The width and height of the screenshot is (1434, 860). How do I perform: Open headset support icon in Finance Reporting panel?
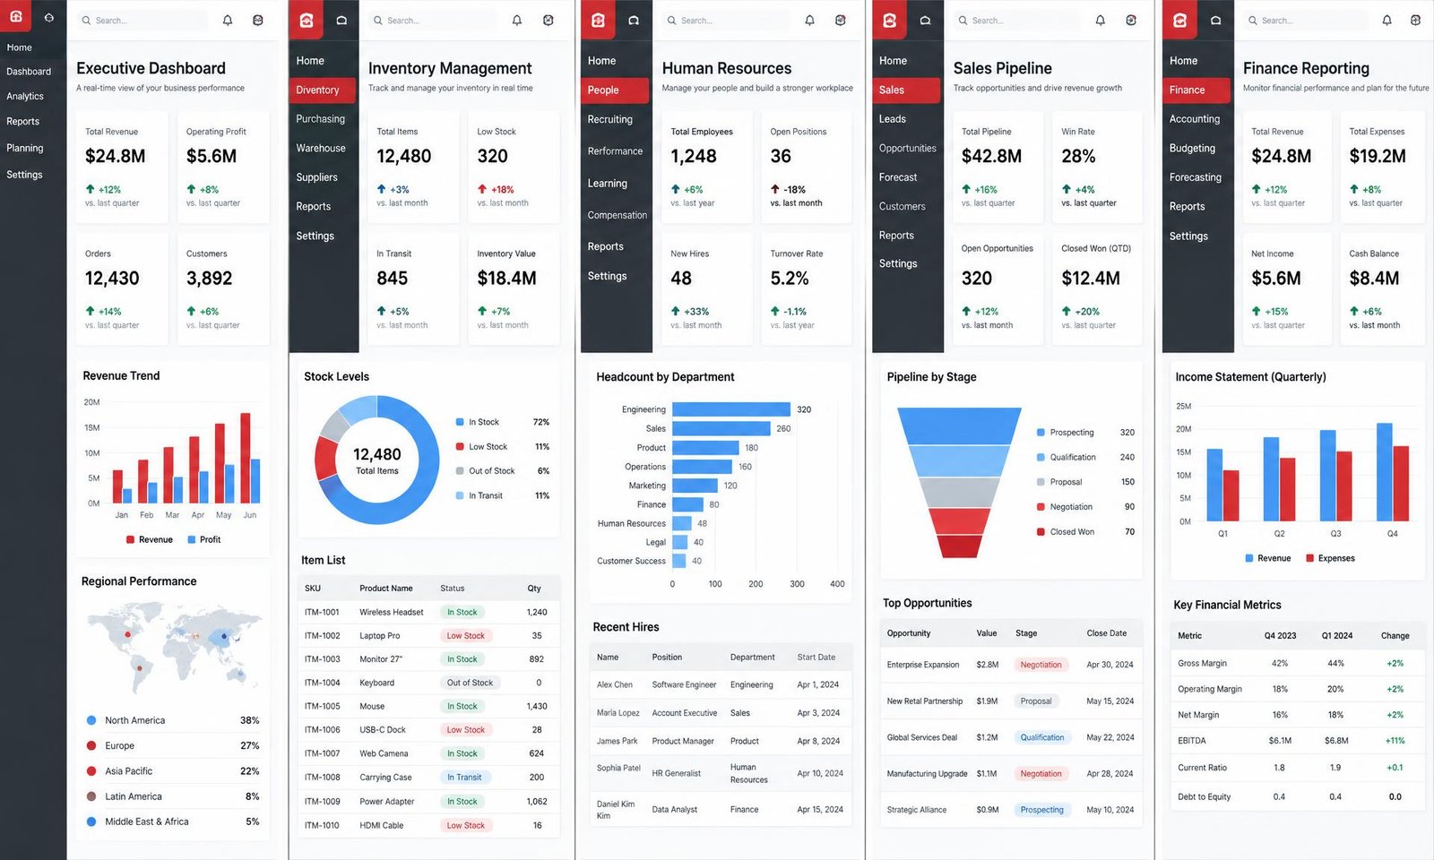click(1215, 21)
